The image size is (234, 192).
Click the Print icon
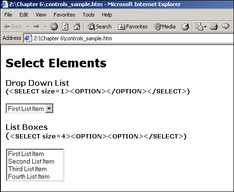[214, 27]
